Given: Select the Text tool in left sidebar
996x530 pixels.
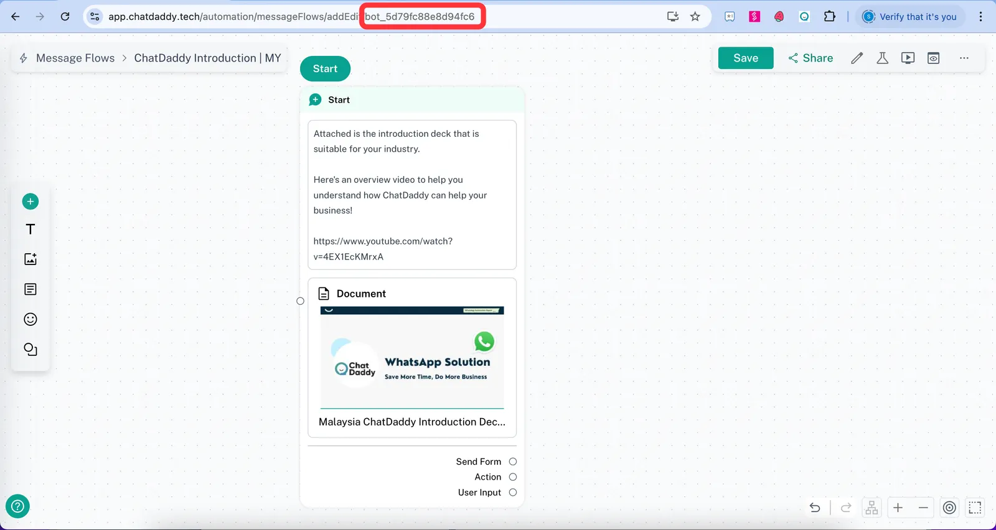Looking at the screenshot, I should [x=31, y=230].
